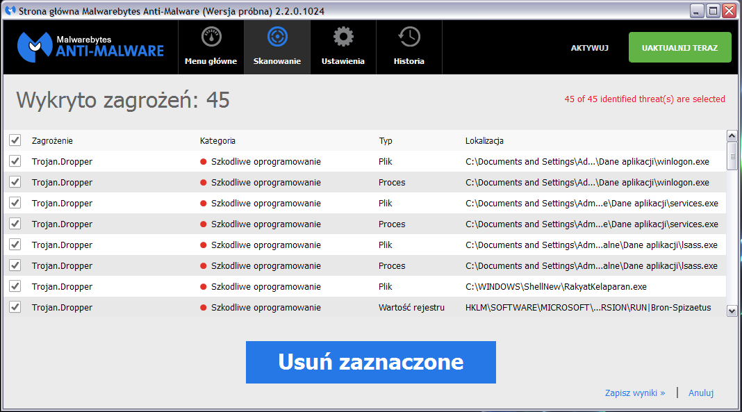Click the AKTYWUJ button
This screenshot has height=412, width=742.
590,48
